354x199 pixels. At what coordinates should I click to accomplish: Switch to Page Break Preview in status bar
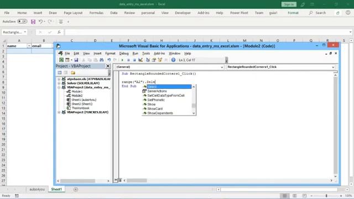[304, 196]
